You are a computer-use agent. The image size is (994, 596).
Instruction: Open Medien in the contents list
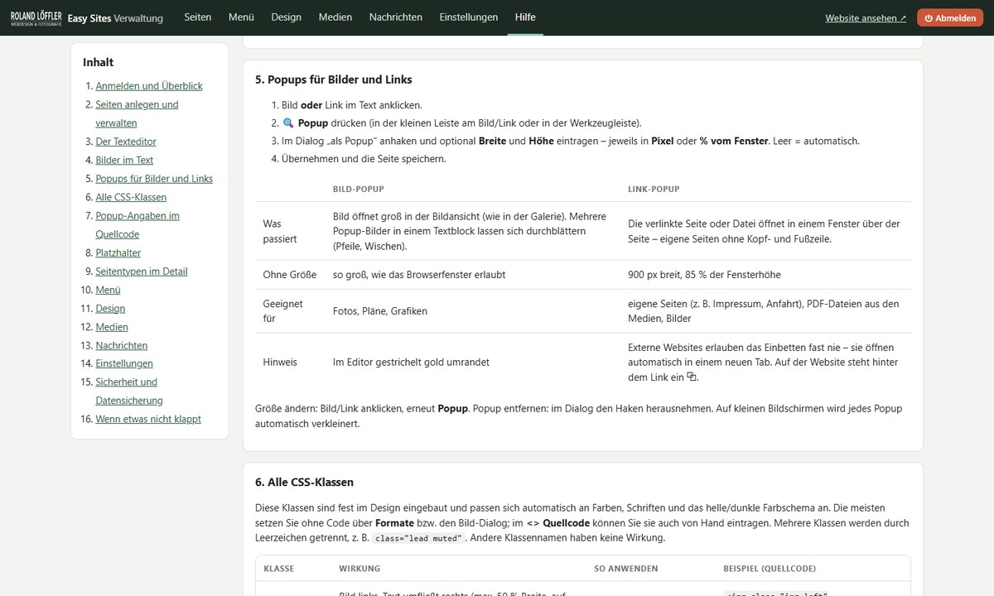coord(112,327)
